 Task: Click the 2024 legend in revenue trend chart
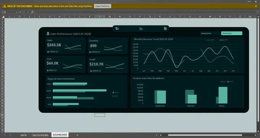point(224,40)
